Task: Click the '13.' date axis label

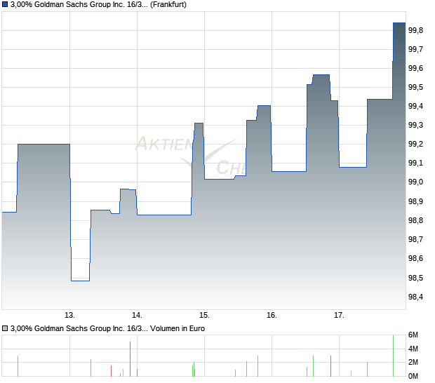Action: [69, 315]
